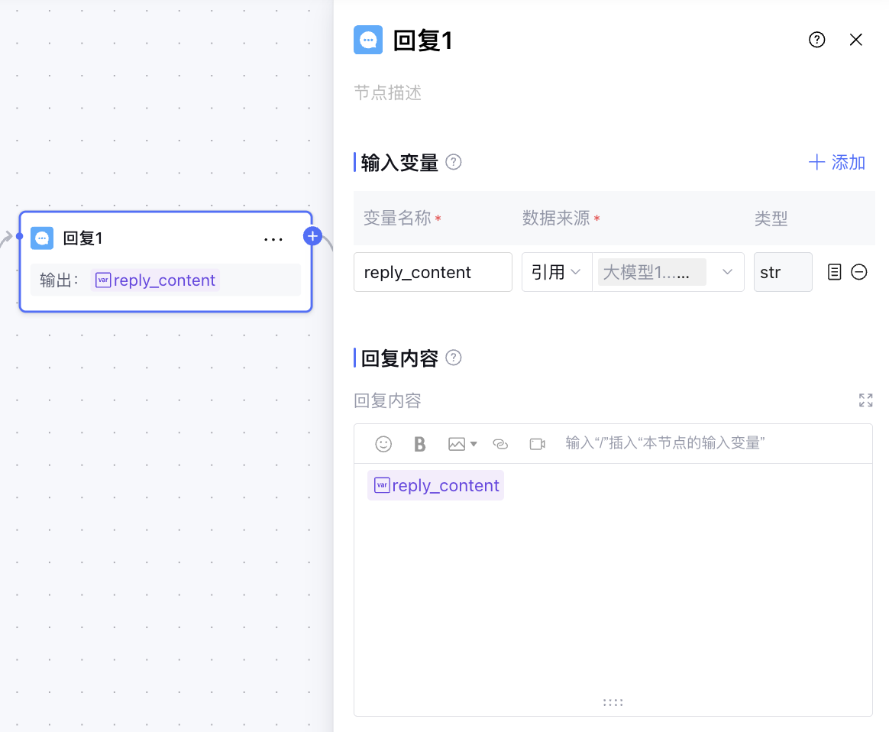Click the editor's bottom resize handle
This screenshot has width=889, height=732.
point(613,703)
